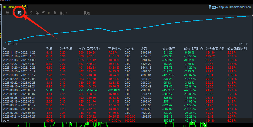253x127 pixels.
Task: Select week row 2025.11.03 ~ 2025.11.09
Action: coord(126,60)
